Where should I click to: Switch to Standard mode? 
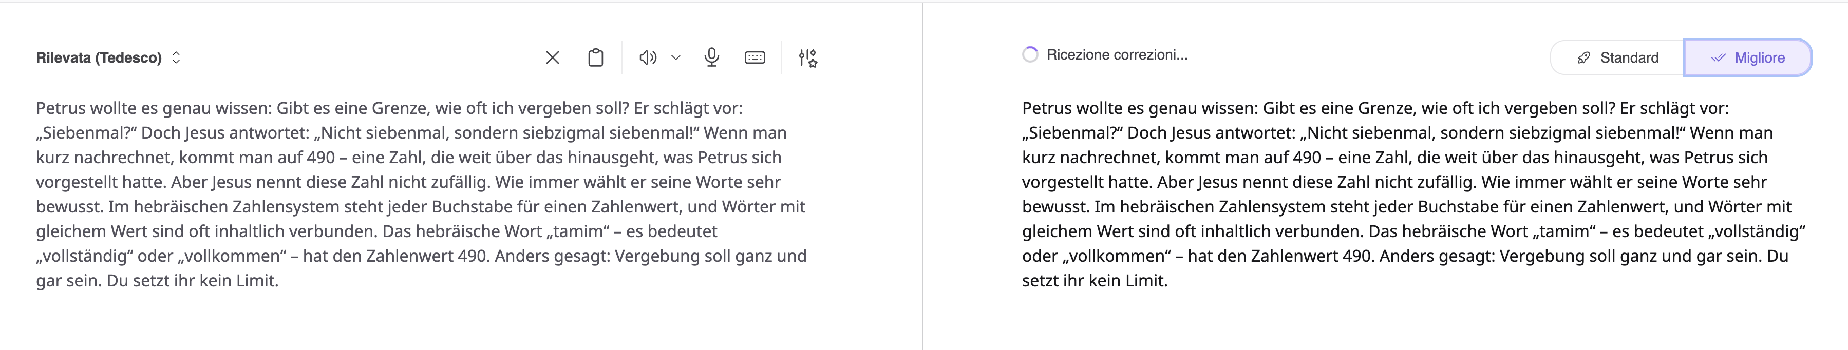click(x=1618, y=58)
